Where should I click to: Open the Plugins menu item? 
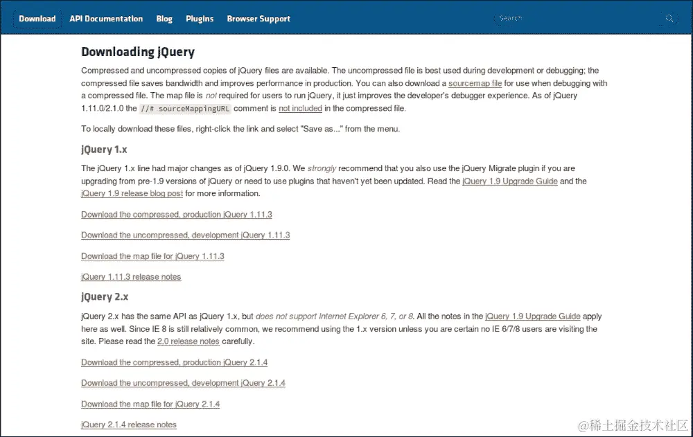pyautogui.click(x=200, y=19)
